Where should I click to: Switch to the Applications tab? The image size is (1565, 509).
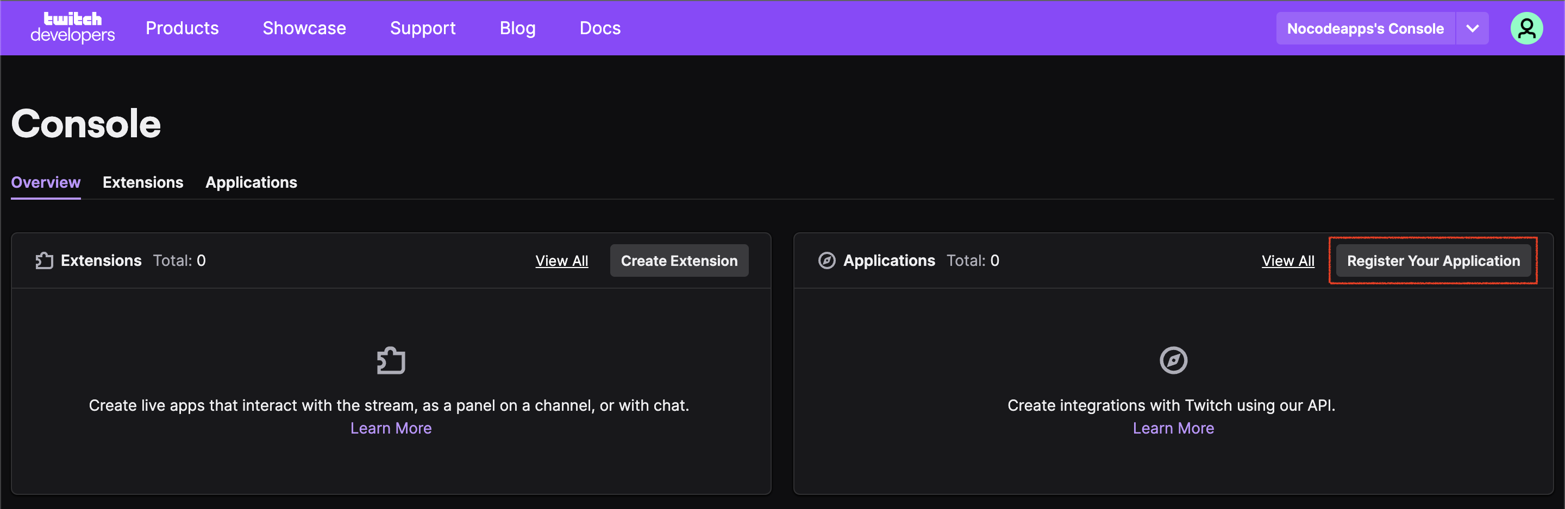point(251,182)
